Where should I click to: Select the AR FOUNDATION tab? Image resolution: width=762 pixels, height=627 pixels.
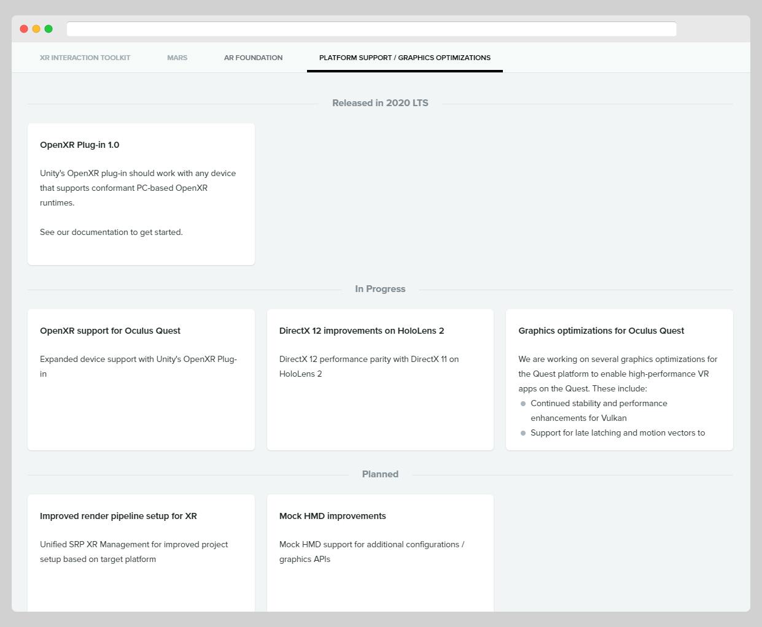pos(253,58)
